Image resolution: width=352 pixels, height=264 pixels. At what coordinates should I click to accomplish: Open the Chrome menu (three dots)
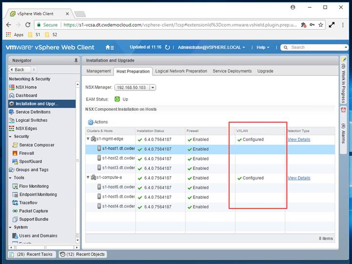pos(343,25)
